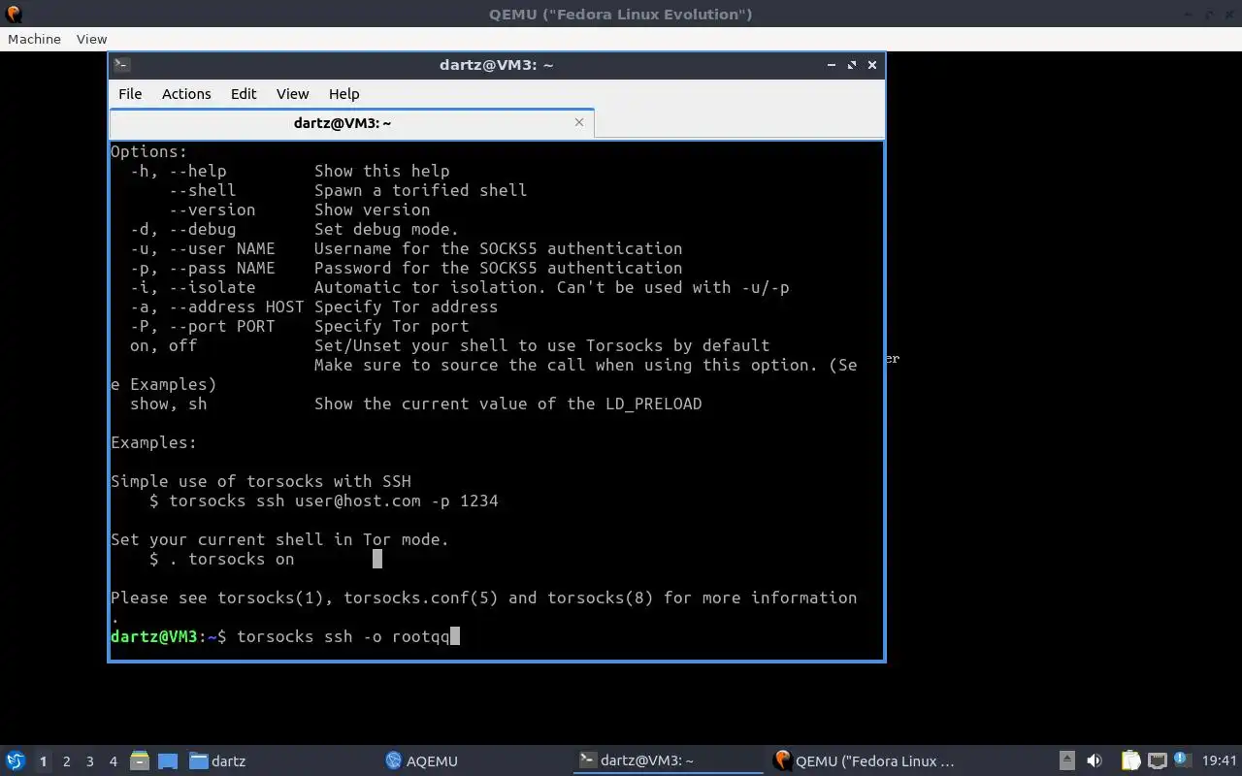
Task: Open the LXQt application menu bird icon
Action: coord(15,760)
